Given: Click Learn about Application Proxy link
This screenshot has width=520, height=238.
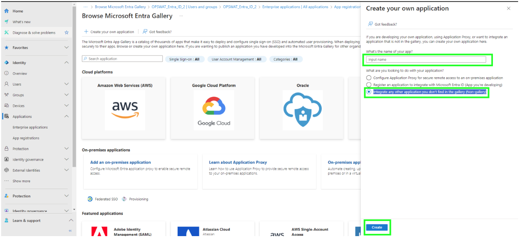Looking at the screenshot, I should (x=238, y=162).
